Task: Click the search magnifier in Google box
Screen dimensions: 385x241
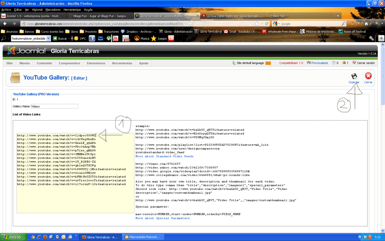Action: (343, 23)
